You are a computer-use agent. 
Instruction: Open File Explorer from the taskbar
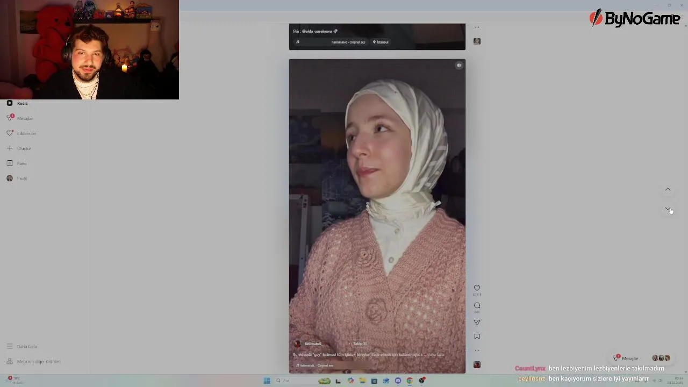[x=362, y=381]
